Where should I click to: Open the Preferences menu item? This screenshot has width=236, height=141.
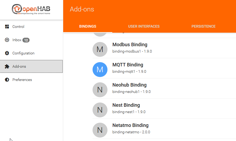click(x=31, y=80)
